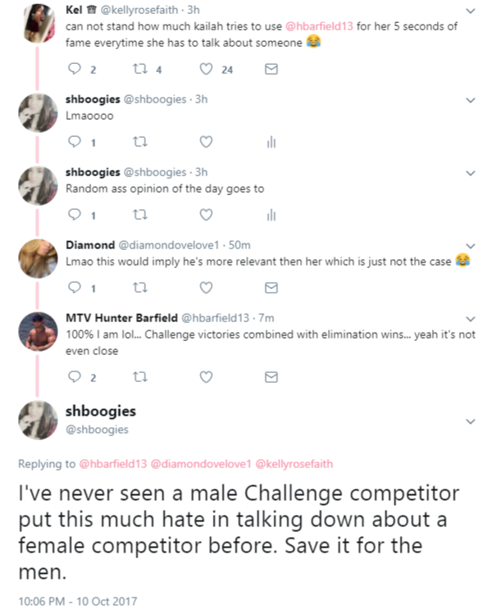
Task: View analytics icon on shboogies' Lmaoooo tweet
Action: click(271, 142)
